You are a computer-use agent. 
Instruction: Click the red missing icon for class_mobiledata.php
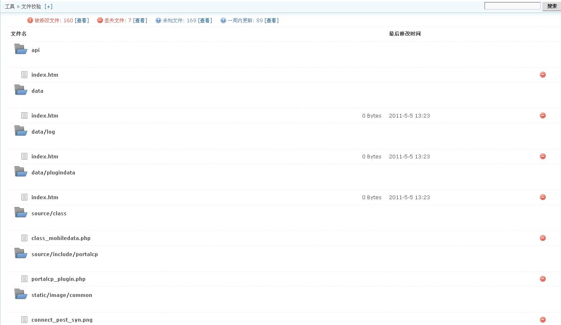pyautogui.click(x=543, y=238)
